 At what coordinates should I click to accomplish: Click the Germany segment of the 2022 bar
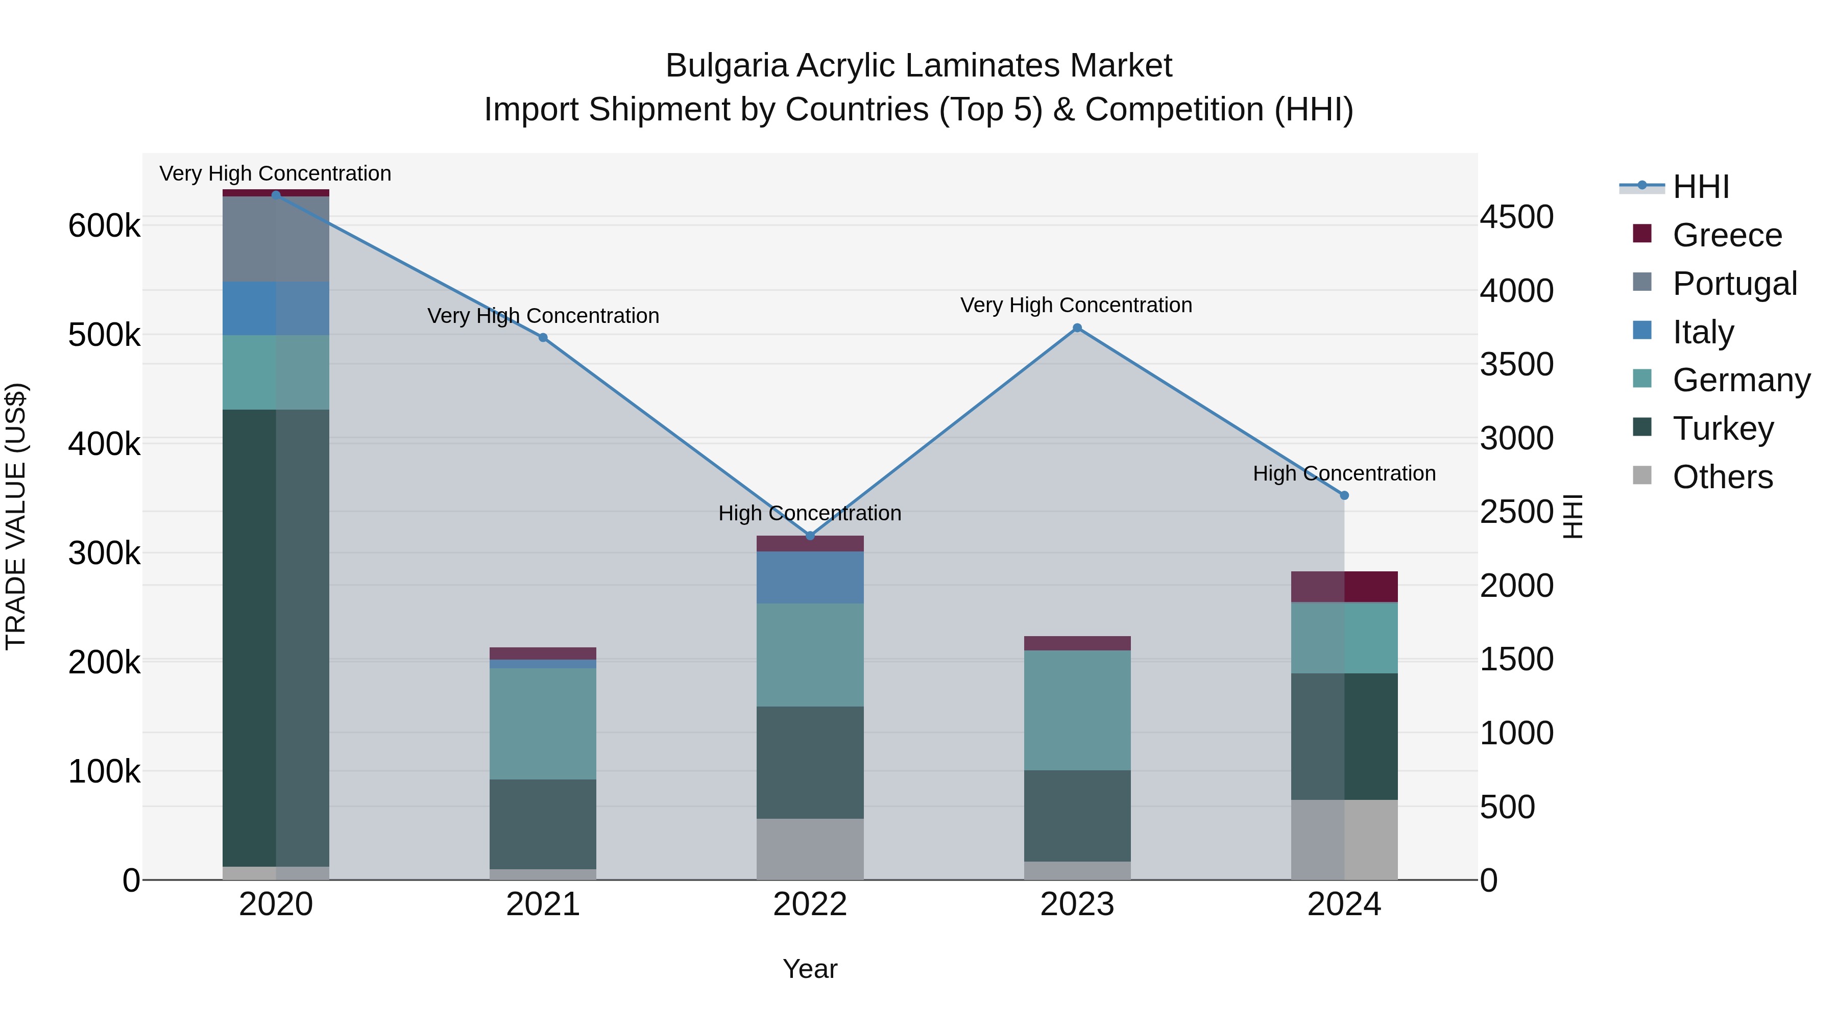[810, 655]
